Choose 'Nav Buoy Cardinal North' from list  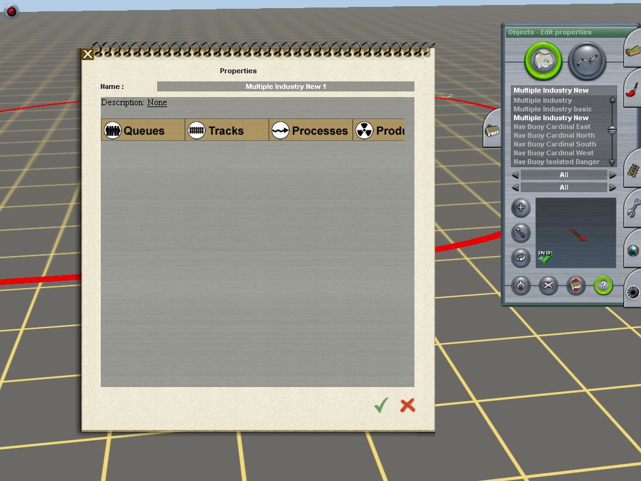pos(554,135)
